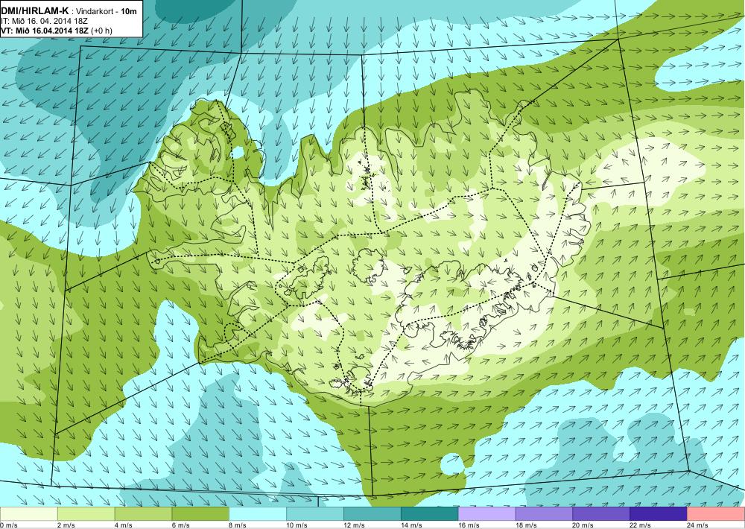Screen dimensions: 745x529
Task: Select the medium green 4–6 m/s legend swatch
Action: (x=143, y=514)
